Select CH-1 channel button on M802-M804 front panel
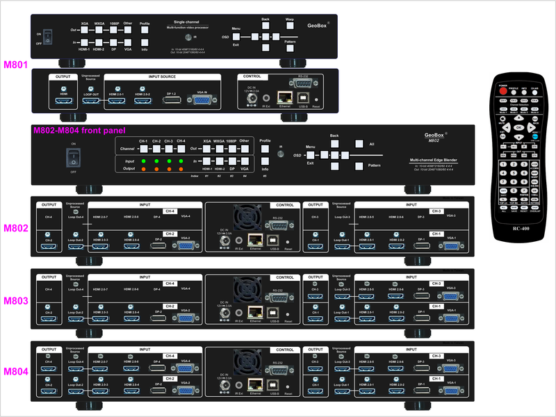The width and height of the screenshot is (556, 417). click(144, 149)
